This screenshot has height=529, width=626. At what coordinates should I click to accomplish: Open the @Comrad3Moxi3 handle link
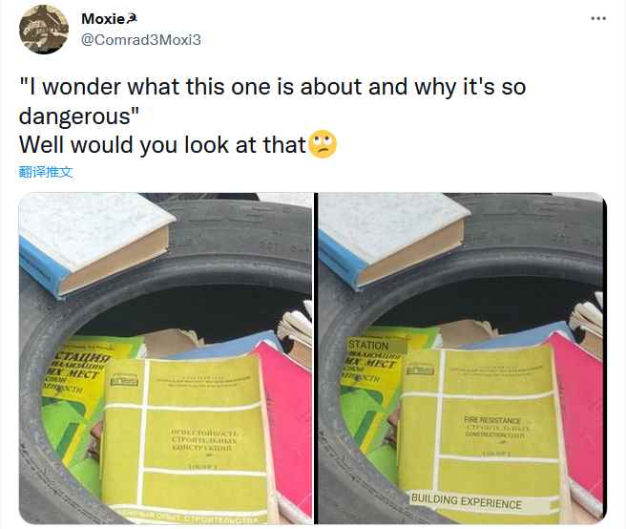pos(141,40)
